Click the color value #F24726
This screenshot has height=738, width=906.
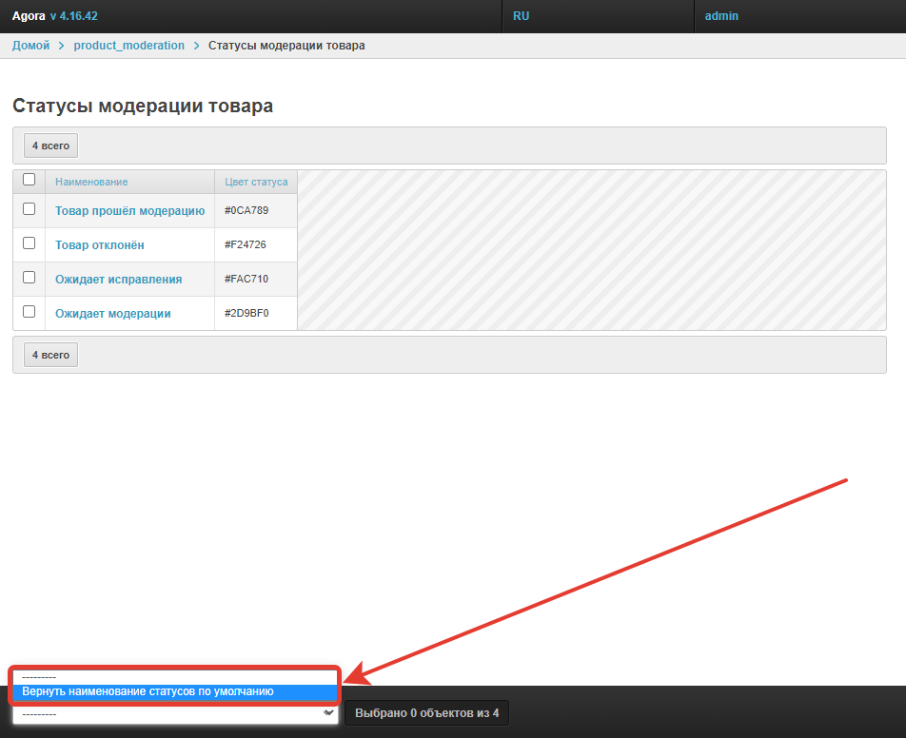click(245, 244)
